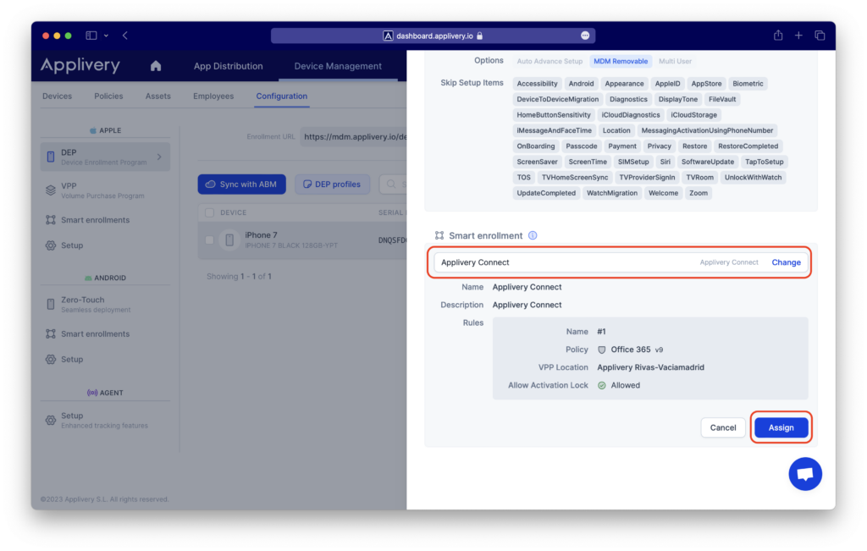The image size is (867, 551).
Task: Click Change smart enrollment link
Action: click(x=786, y=262)
